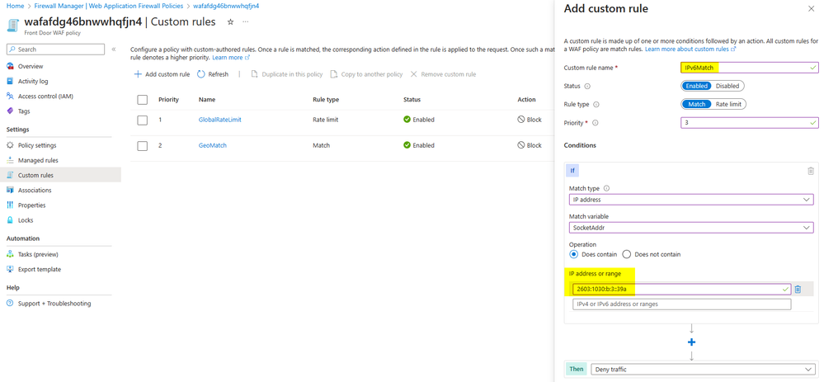Click Learn more link in description
Screen dimensions: 824x382
pyautogui.click(x=231, y=57)
